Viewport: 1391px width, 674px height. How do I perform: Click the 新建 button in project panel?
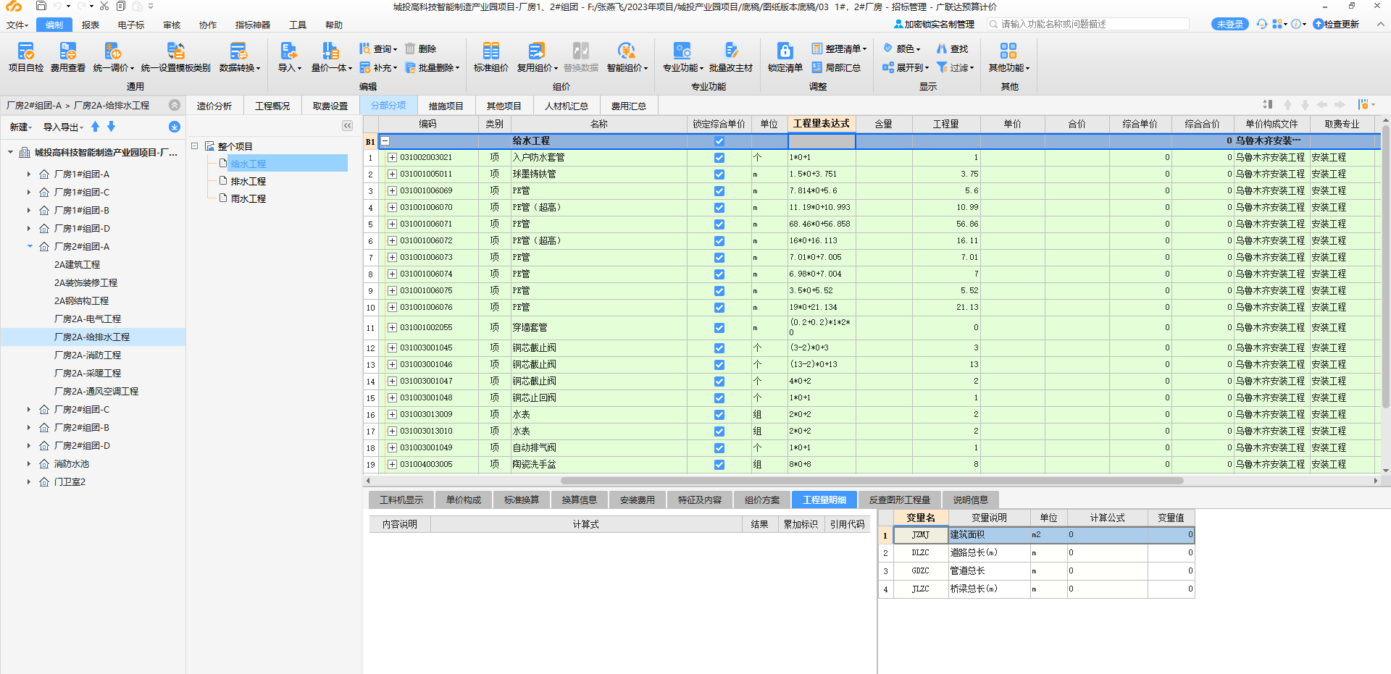tap(20, 127)
